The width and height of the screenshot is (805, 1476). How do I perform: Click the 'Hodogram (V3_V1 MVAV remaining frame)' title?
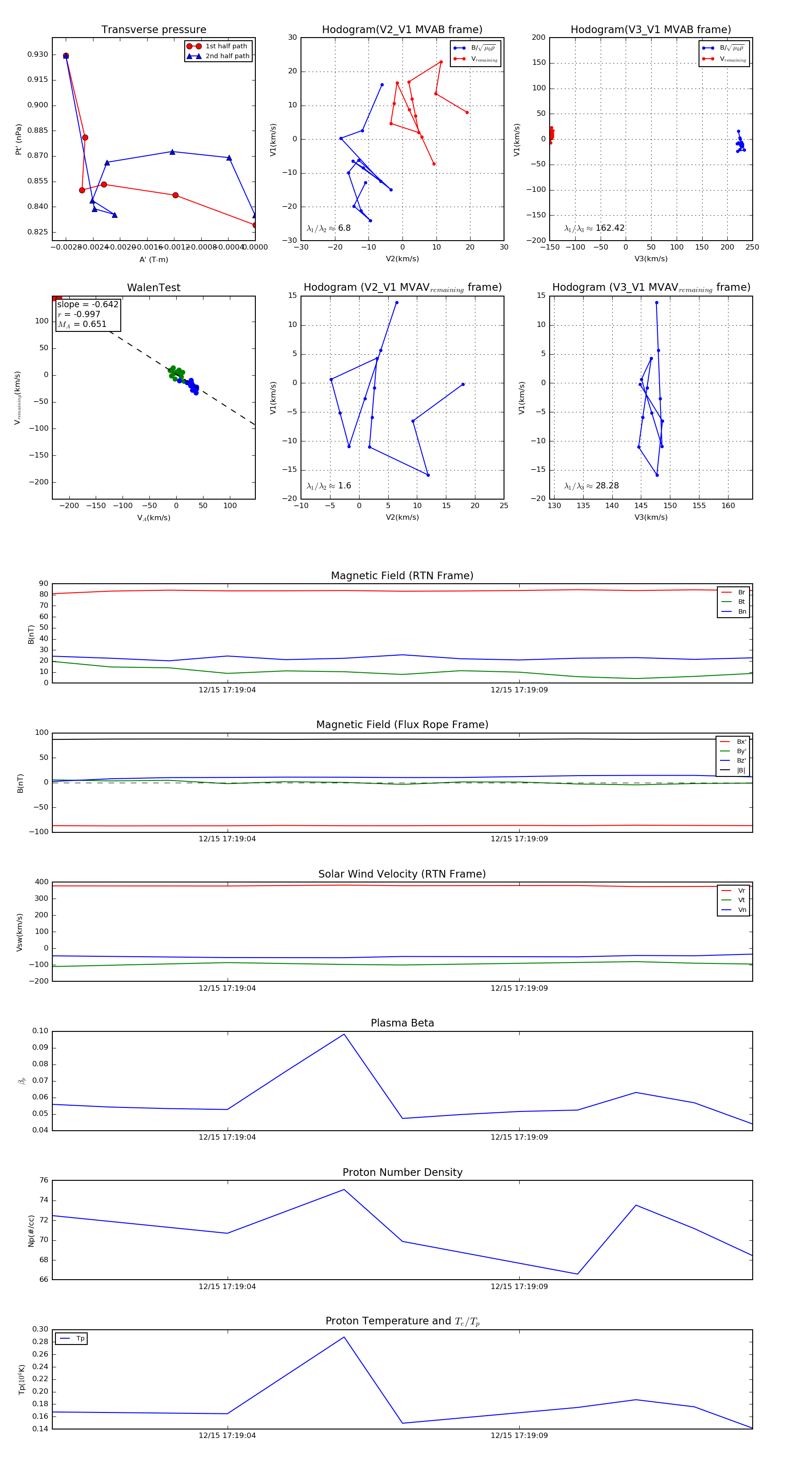tap(651, 288)
